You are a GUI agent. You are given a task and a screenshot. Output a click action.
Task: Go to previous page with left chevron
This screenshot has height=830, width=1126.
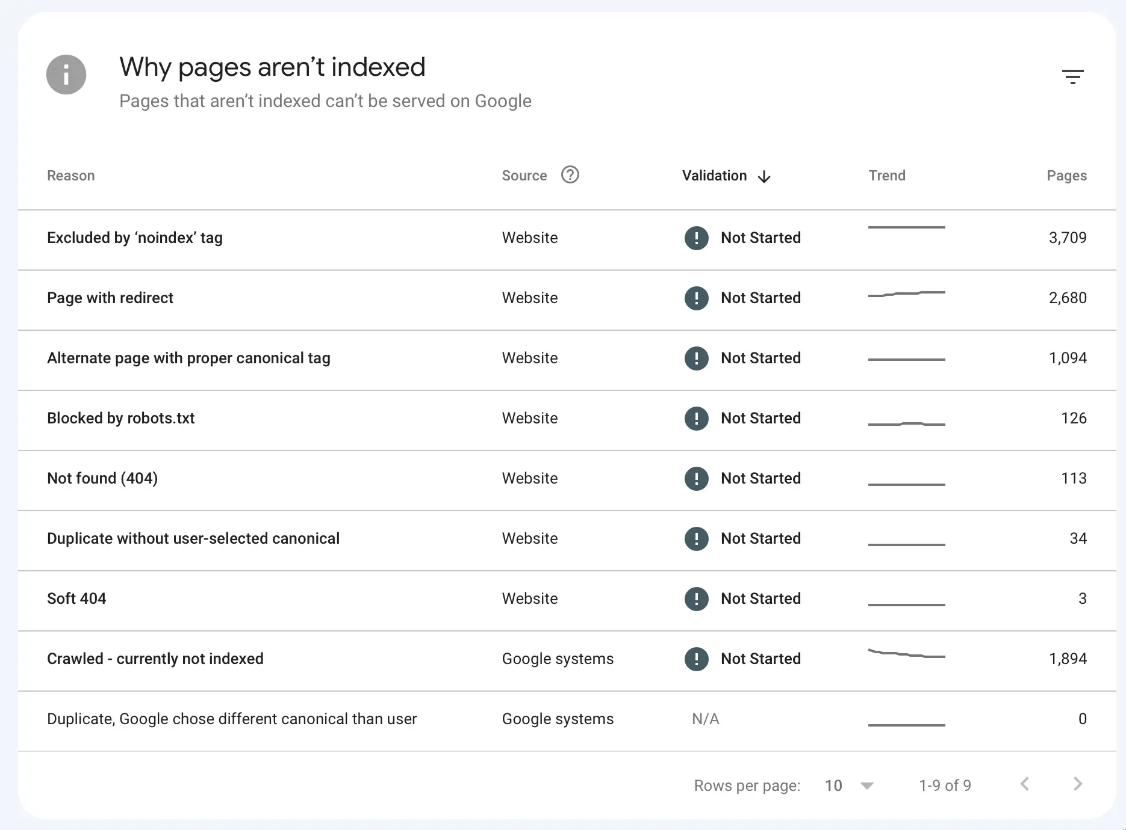click(x=1024, y=784)
